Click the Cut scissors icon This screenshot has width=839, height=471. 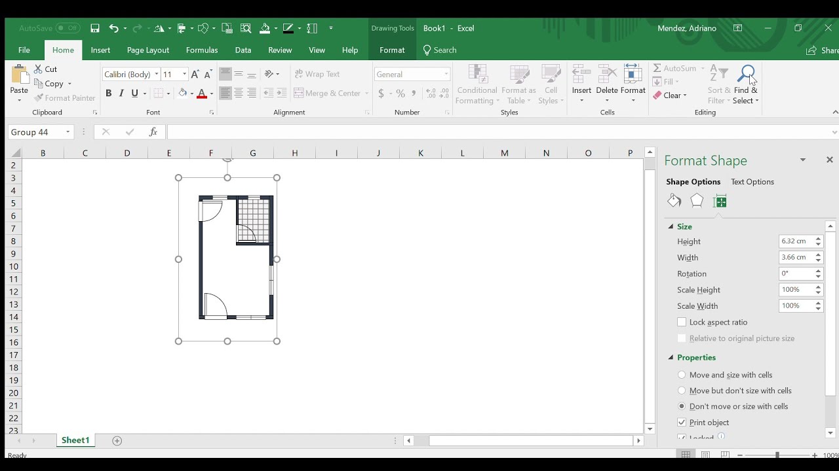point(38,69)
